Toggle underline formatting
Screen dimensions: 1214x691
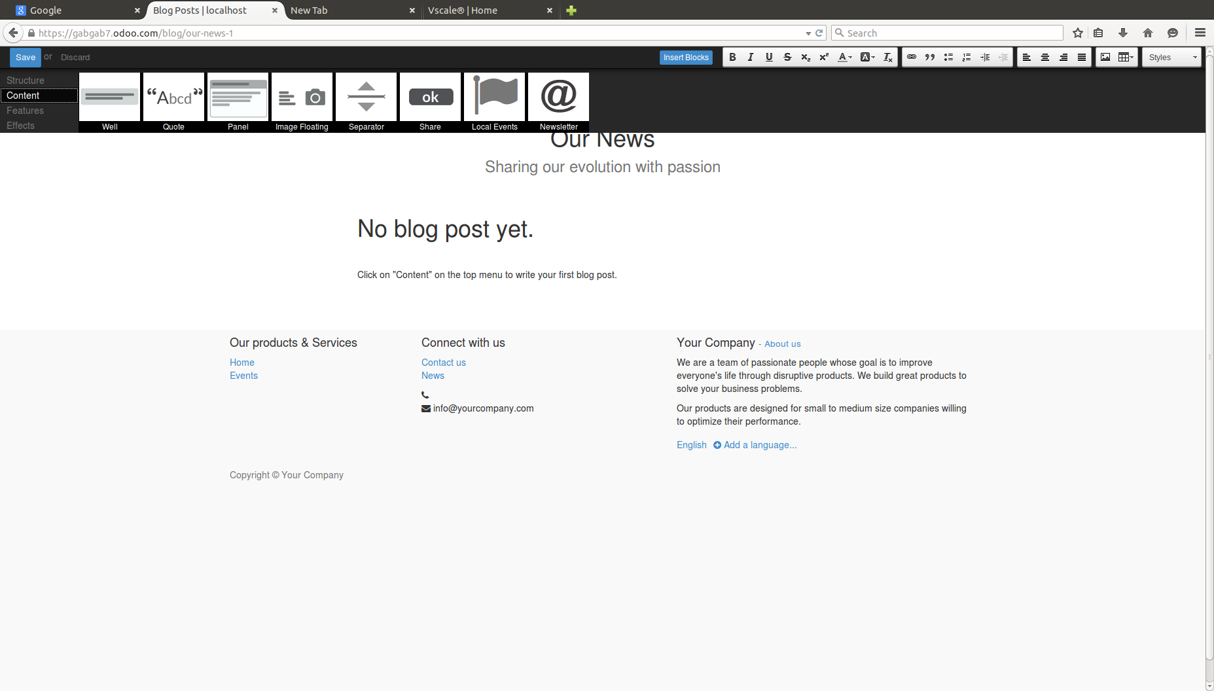[769, 58]
